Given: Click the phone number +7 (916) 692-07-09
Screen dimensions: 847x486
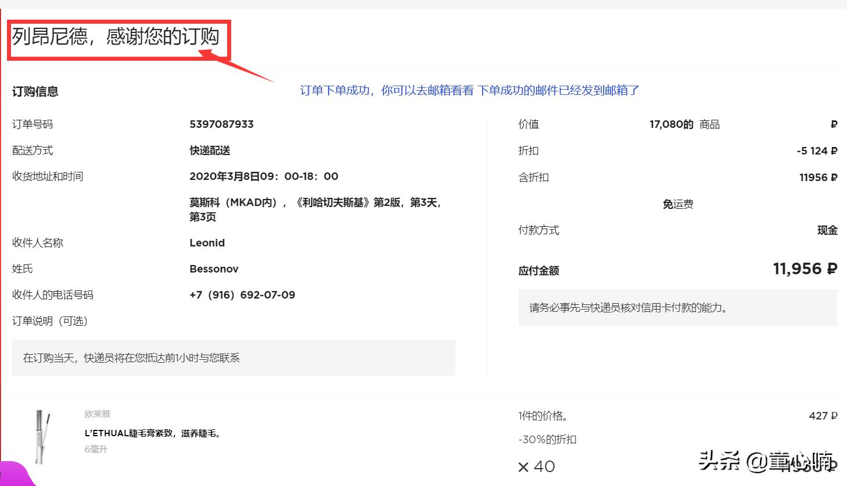Looking at the screenshot, I should coord(242,294).
